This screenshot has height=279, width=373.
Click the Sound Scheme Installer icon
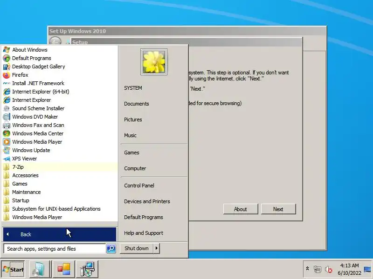pos(7,108)
